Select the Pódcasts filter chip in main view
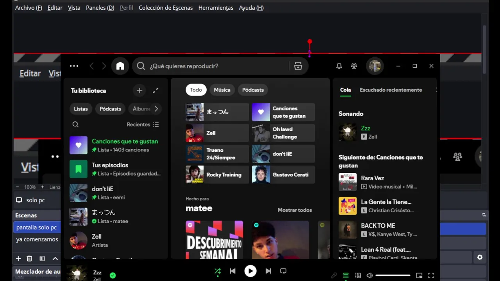 coord(253,90)
